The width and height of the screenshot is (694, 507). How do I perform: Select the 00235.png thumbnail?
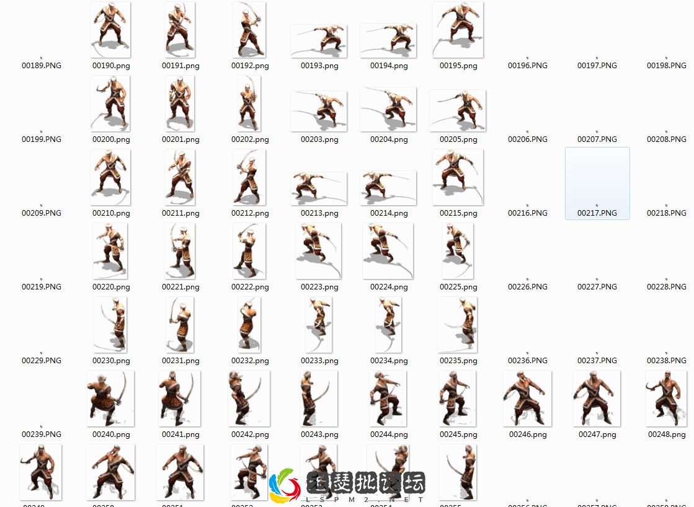point(458,325)
